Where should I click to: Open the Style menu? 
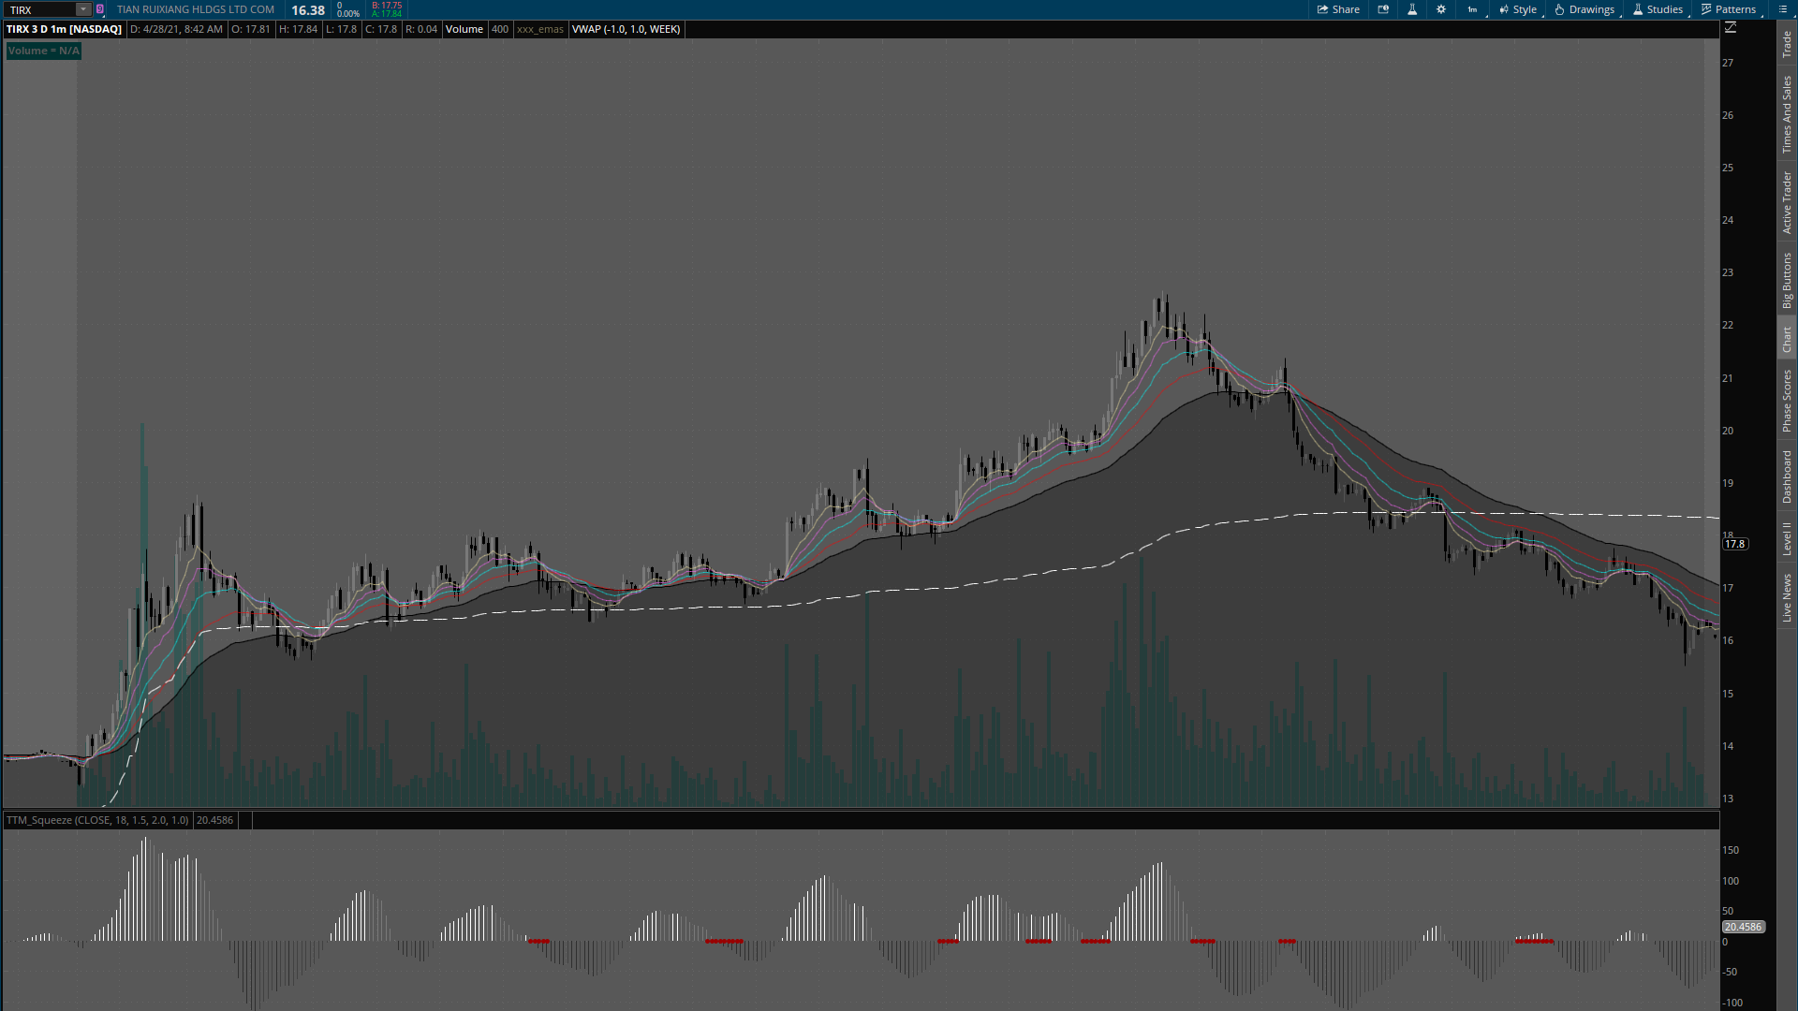coord(1517,9)
